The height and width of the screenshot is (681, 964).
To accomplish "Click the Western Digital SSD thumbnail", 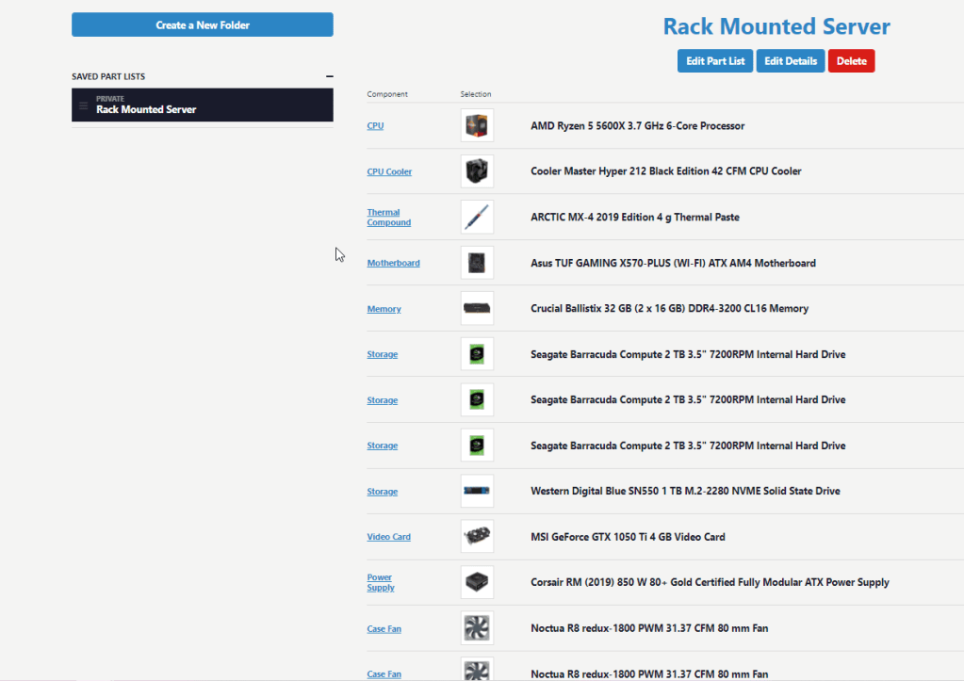I will (x=477, y=492).
